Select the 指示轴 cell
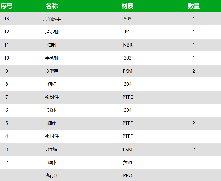Viewport: 221px width, 181px height. tap(52, 32)
